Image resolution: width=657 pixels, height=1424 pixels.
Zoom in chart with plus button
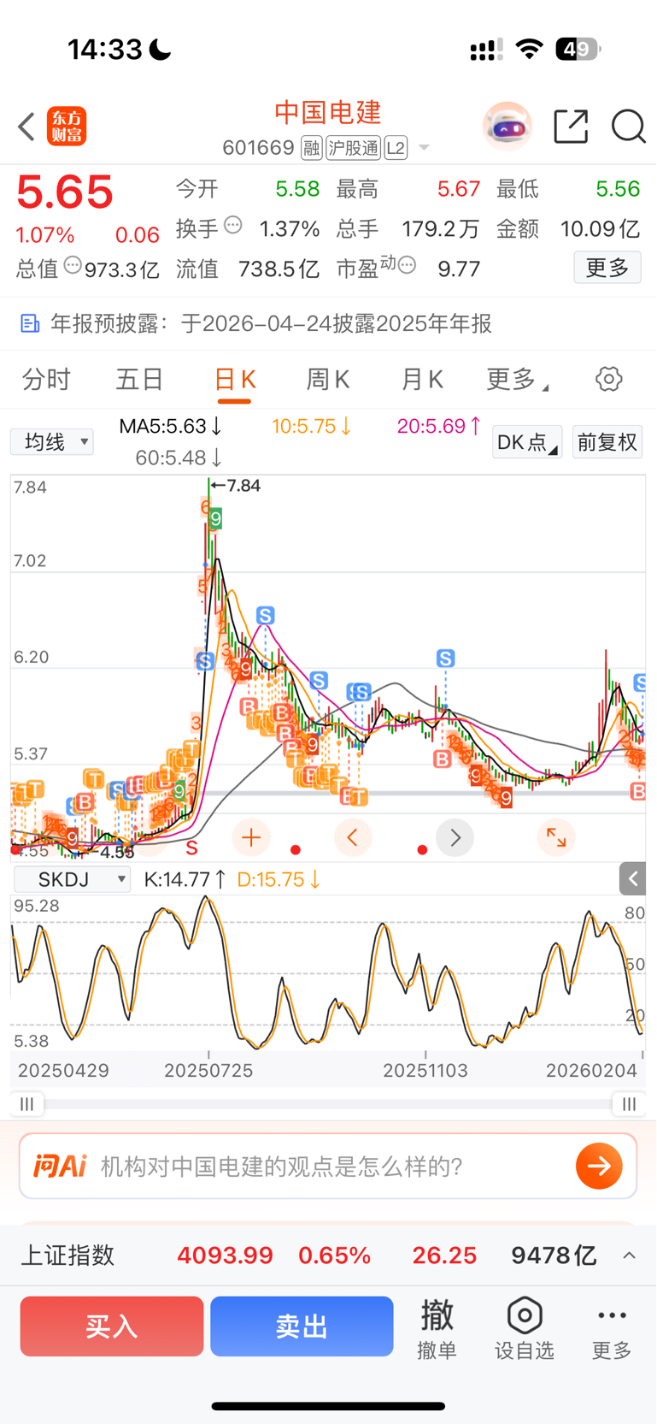pos(251,837)
